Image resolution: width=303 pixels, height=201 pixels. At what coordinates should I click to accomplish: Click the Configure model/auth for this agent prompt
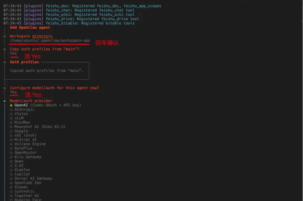[x=54, y=88]
